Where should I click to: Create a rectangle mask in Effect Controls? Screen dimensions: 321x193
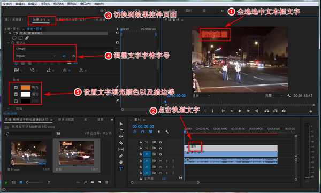(21, 38)
